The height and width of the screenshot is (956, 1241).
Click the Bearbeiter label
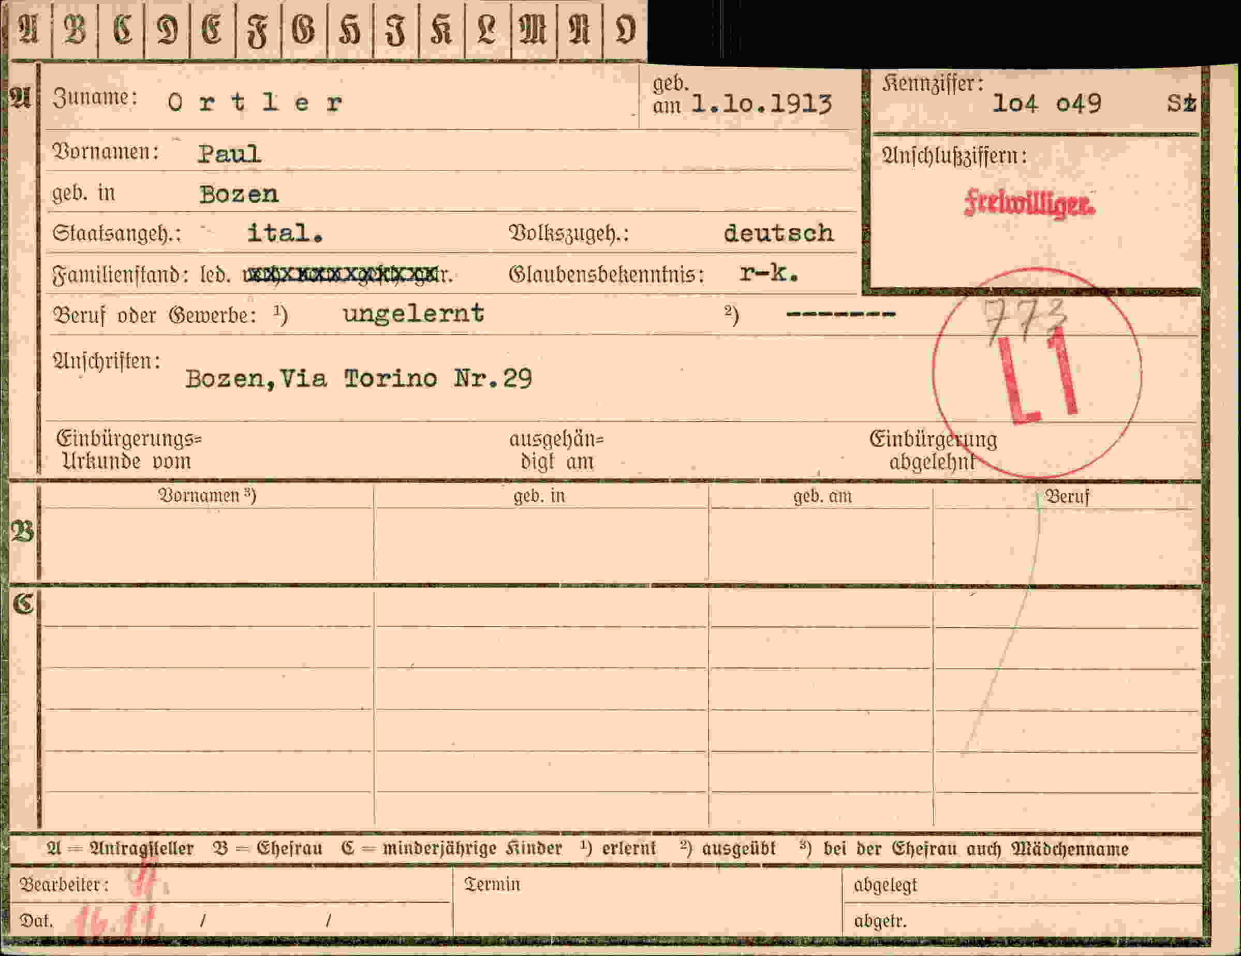64,885
